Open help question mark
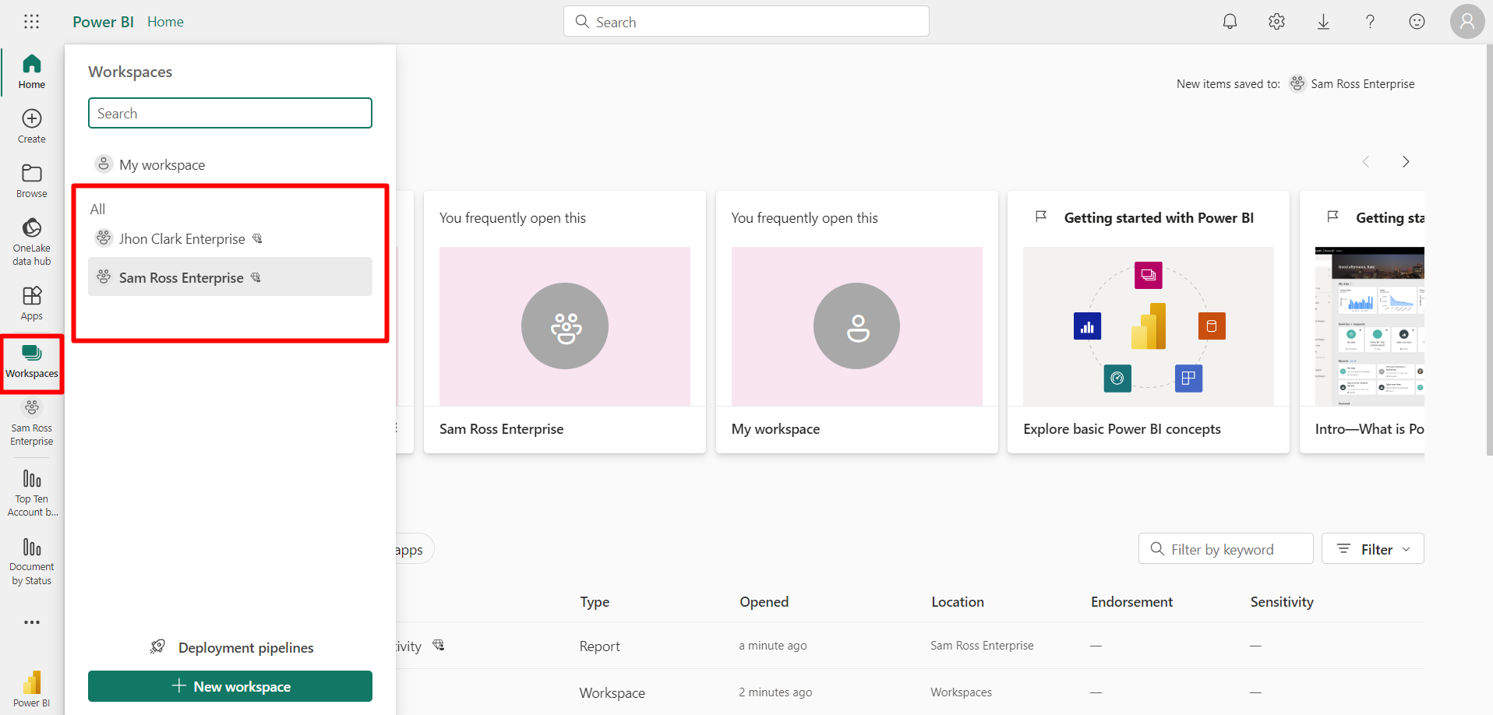Screen dimensions: 1493x715 [1370, 22]
